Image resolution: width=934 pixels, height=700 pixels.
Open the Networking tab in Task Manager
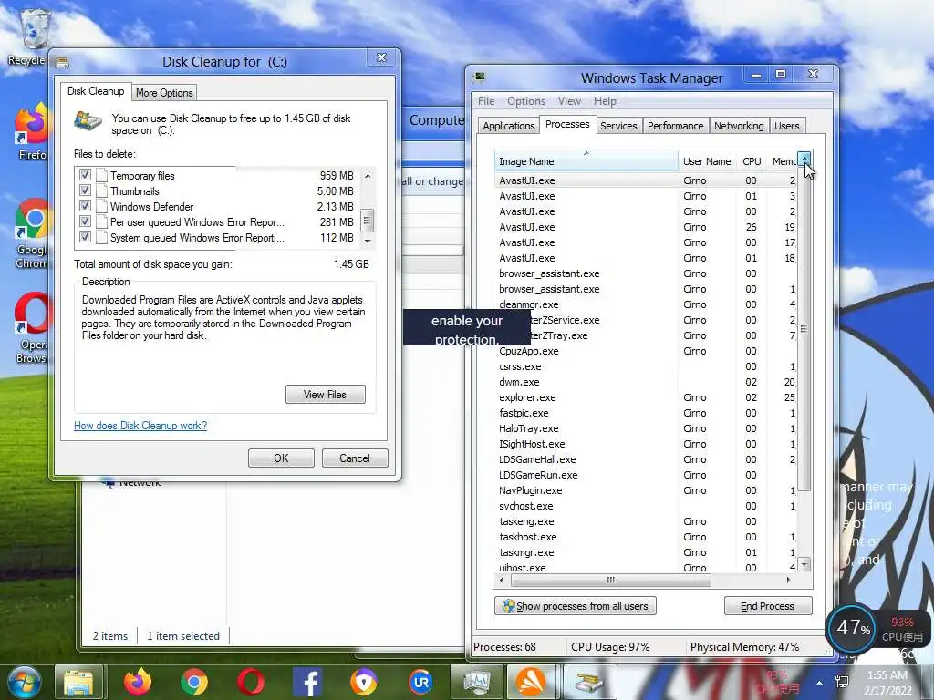pyautogui.click(x=738, y=126)
